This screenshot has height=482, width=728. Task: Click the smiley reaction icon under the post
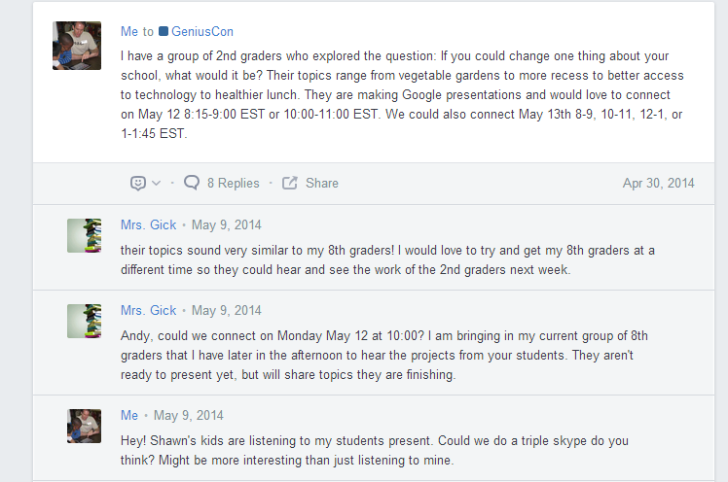point(138,183)
